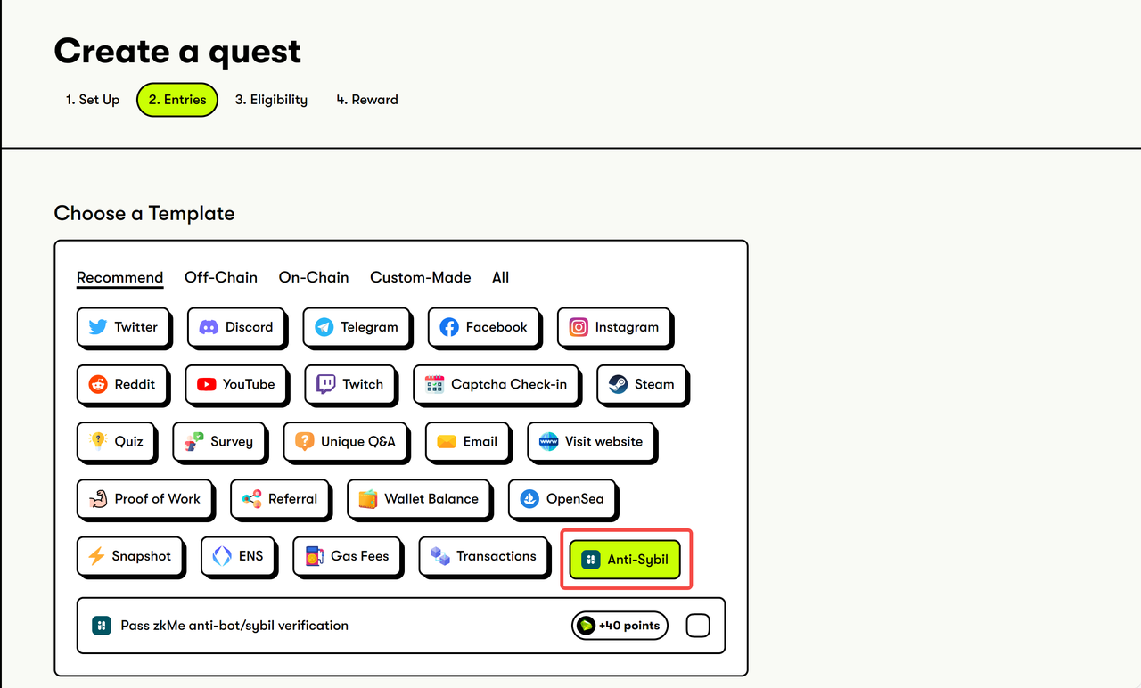Open the Custom-Made template tab

click(421, 277)
